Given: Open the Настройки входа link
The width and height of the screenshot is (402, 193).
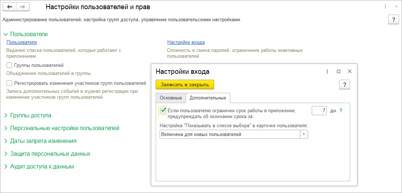Looking at the screenshot, I should 186,42.
